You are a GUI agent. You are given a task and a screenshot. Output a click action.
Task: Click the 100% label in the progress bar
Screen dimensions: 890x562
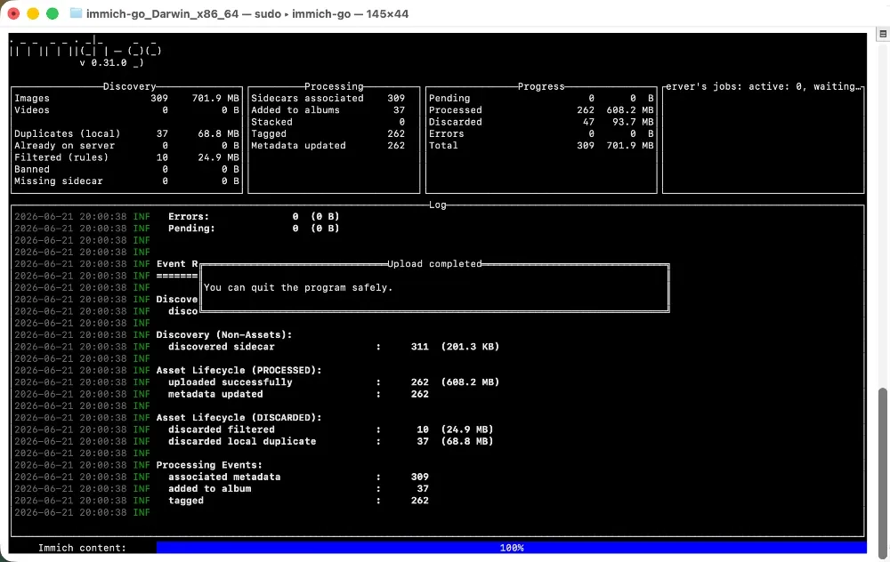512,548
